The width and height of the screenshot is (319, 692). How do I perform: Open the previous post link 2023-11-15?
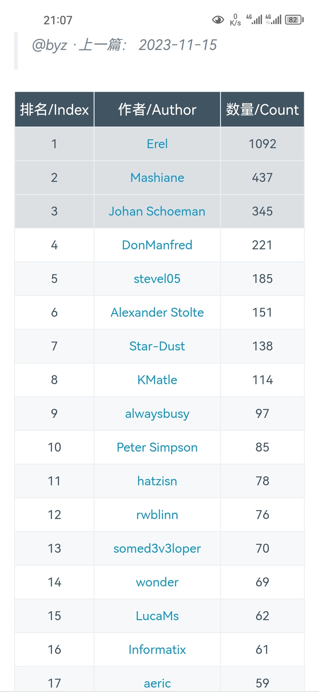(178, 45)
